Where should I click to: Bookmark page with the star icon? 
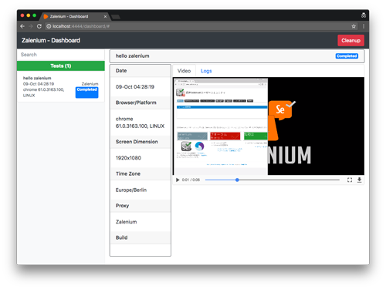point(354,26)
